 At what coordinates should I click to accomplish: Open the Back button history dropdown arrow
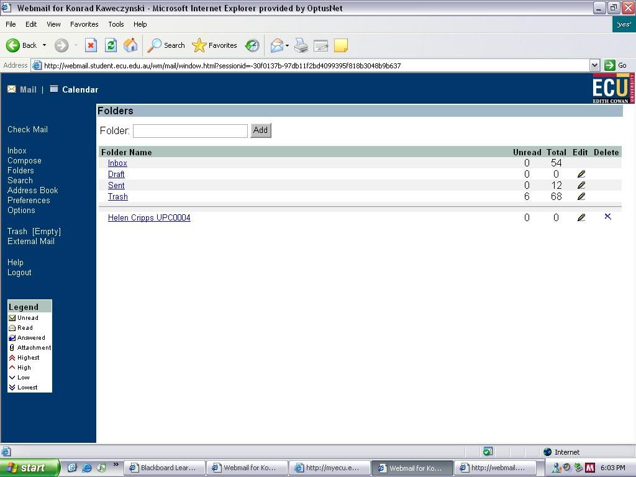point(44,45)
